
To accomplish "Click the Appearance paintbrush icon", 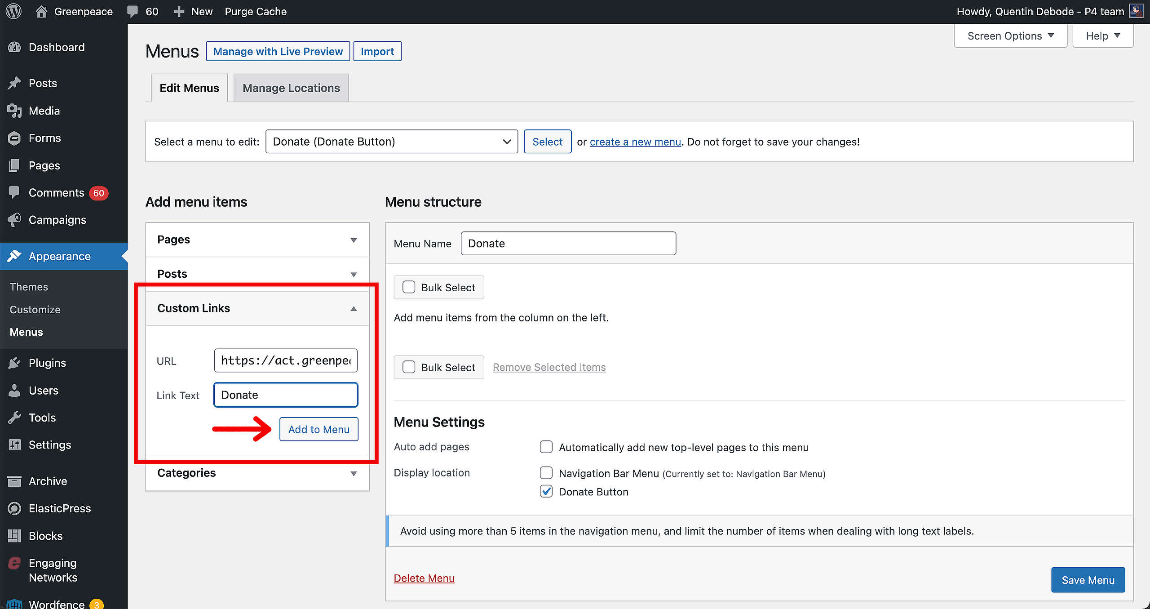I will [x=14, y=256].
